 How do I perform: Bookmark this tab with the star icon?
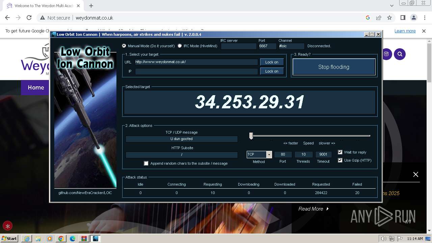pos(389,18)
